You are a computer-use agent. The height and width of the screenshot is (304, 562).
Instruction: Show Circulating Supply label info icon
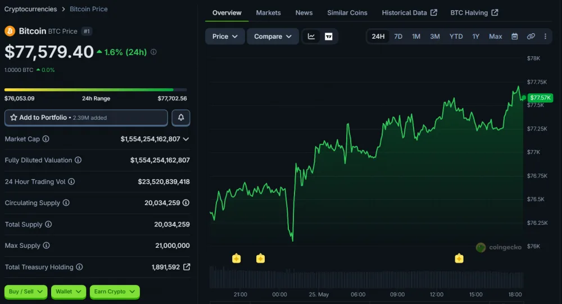(66, 202)
